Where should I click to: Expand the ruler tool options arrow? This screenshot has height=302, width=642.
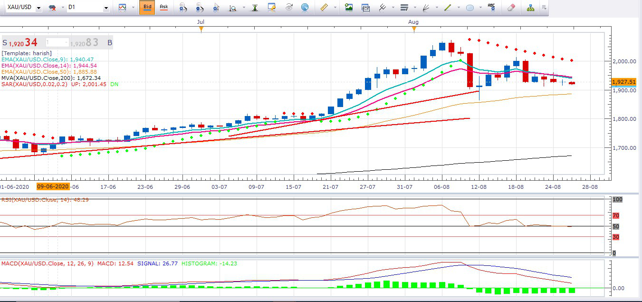pos(335,8)
